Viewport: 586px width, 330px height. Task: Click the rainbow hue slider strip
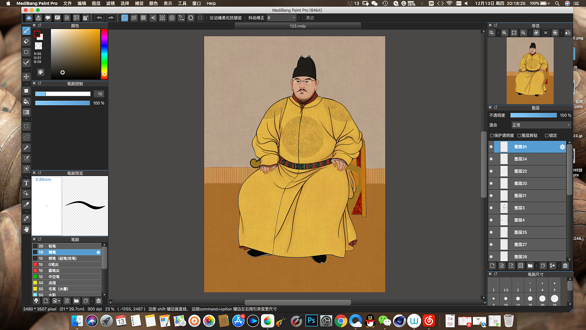click(x=104, y=53)
